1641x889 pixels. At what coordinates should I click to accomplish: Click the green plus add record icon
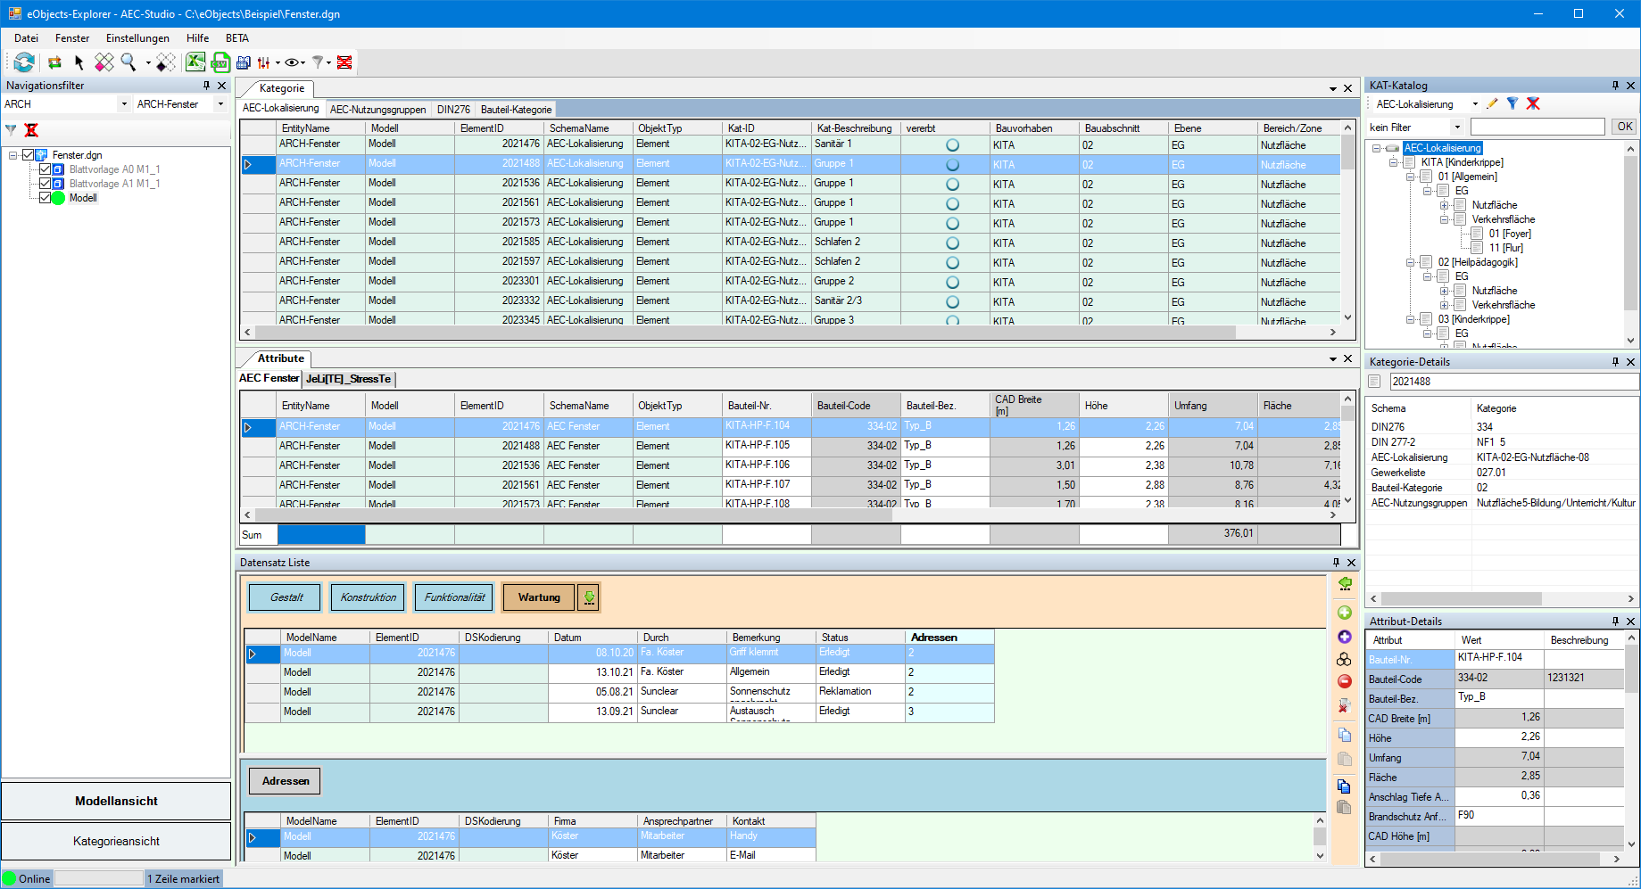[1345, 613]
